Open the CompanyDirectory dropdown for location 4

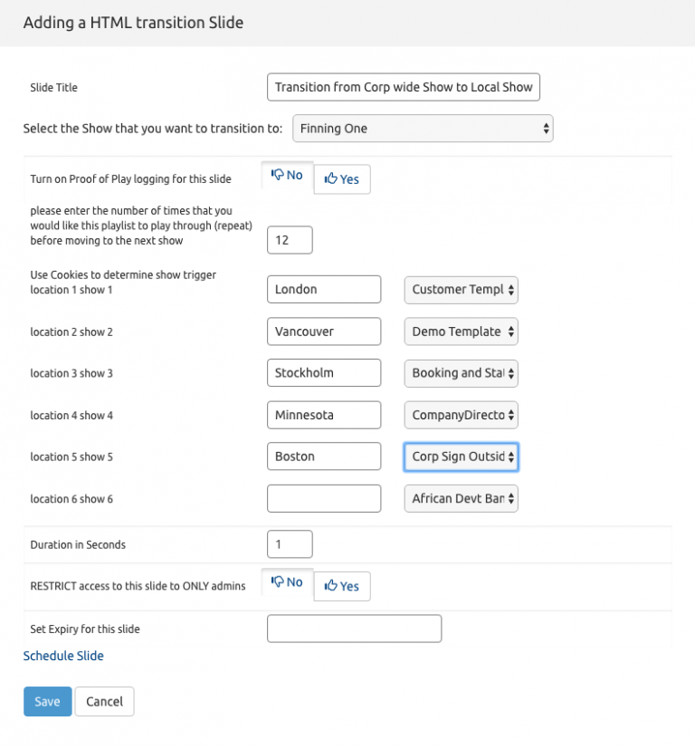[461, 415]
